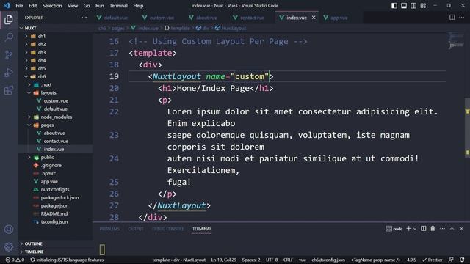Open the Go menu
This screenshot has width=470, height=264.
click(87, 6)
